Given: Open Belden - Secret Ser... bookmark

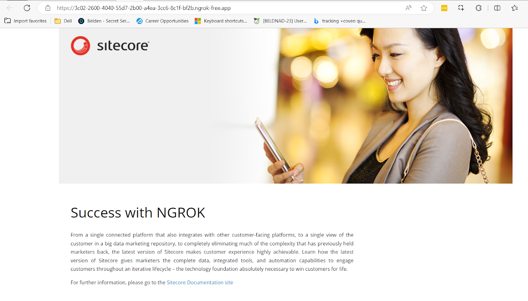Looking at the screenshot, I should pos(104,21).
